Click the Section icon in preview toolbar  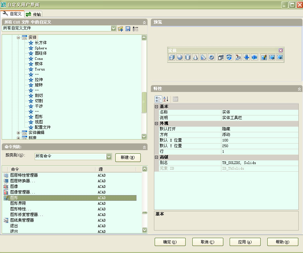pyautogui.click(x=246, y=57)
